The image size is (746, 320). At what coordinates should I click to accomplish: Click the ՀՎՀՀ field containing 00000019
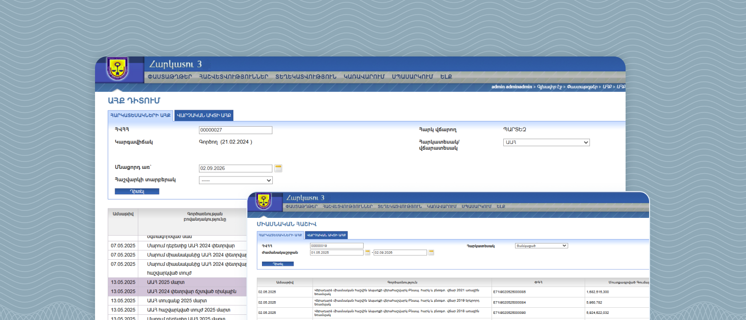337,246
